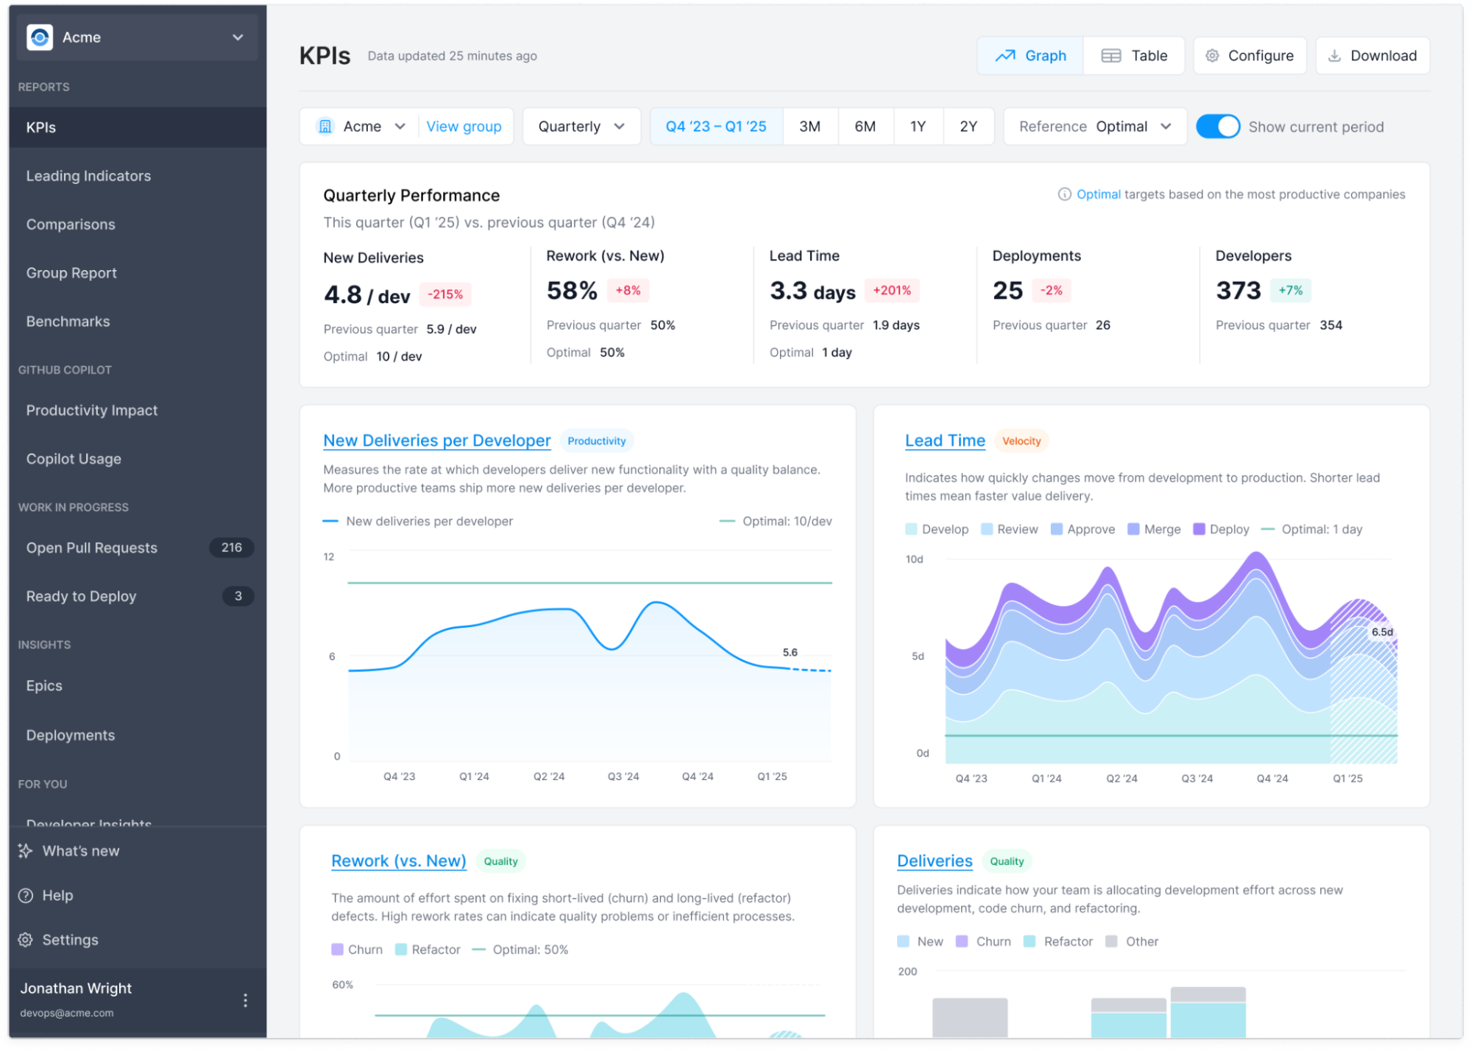1471x1051 pixels.
Task: Expand the Reference Optimal selector
Action: (1094, 126)
